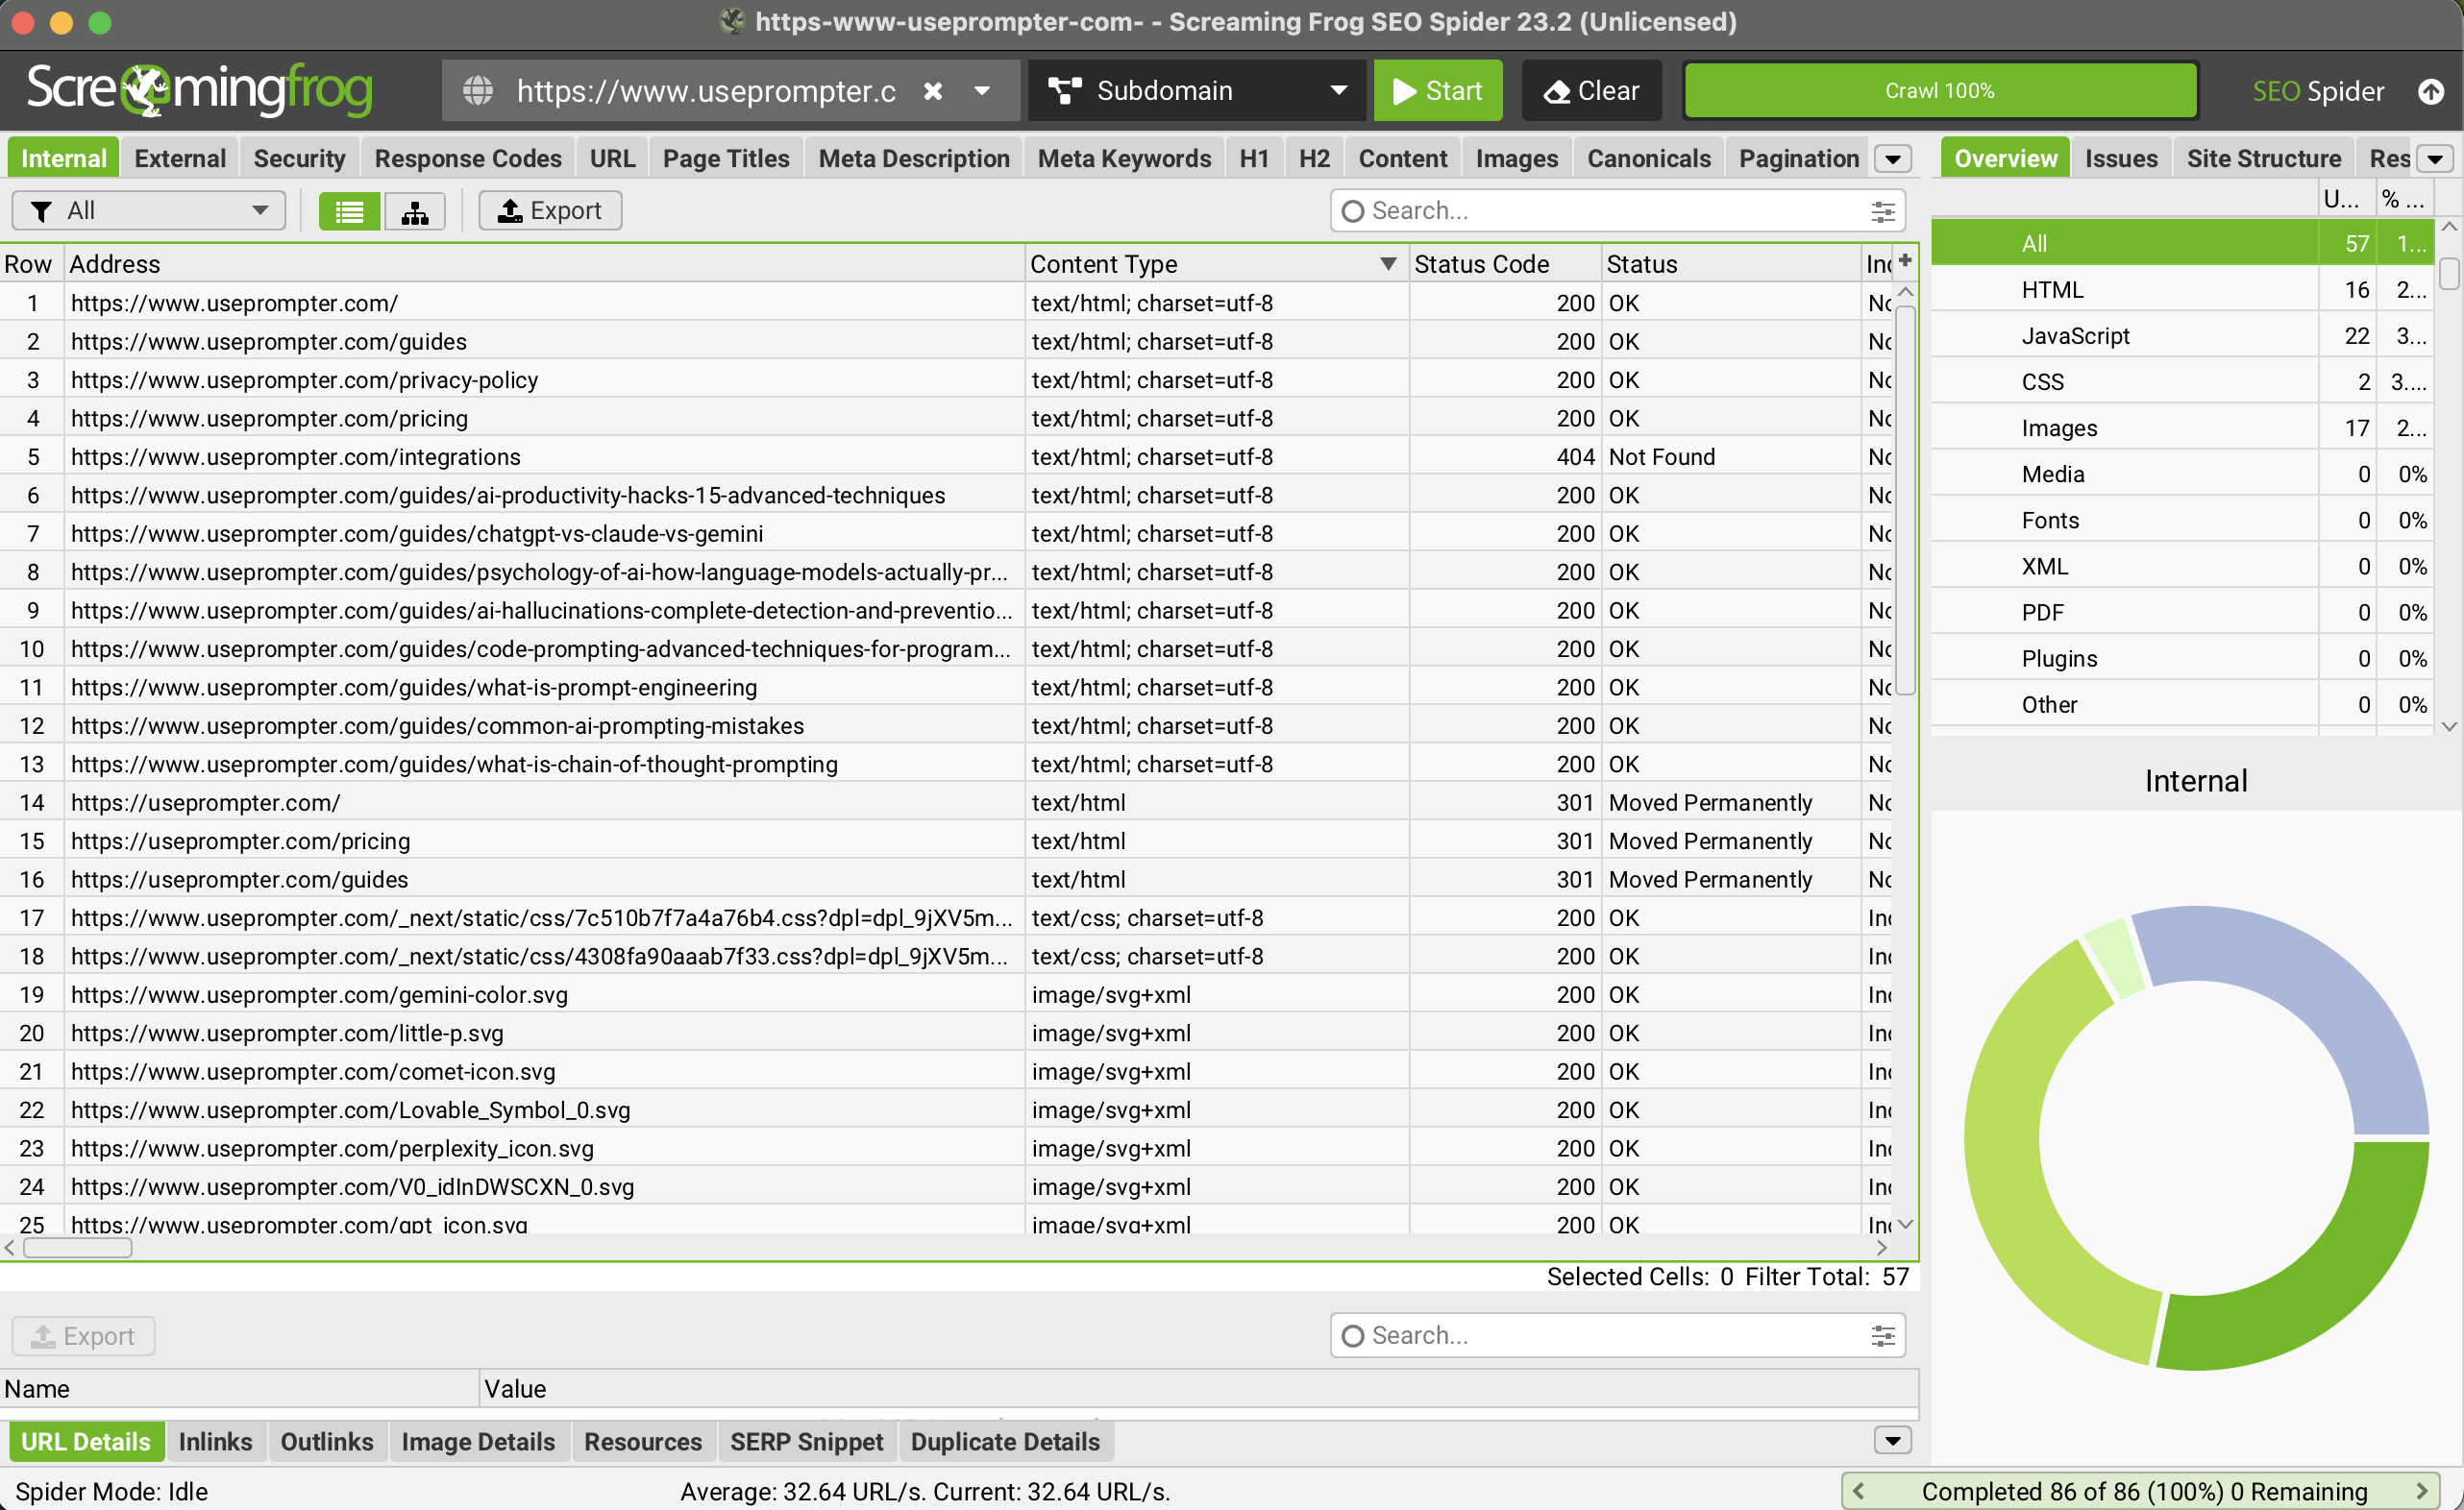Open the URL history dropdown arrow
The image size is (2464, 1510).
coord(982,91)
